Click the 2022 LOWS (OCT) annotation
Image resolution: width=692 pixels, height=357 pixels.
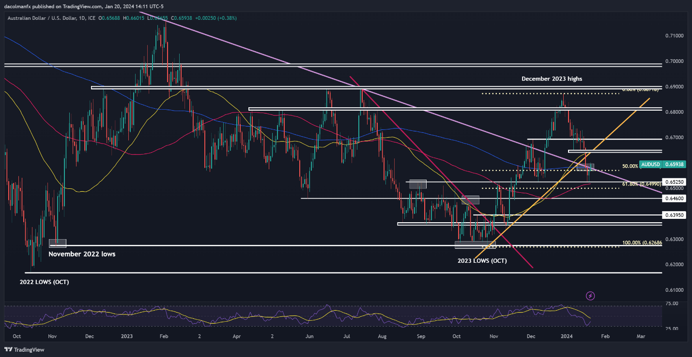[x=44, y=282]
